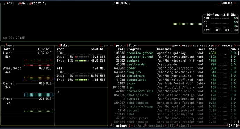Click the root disk name label
This screenshot has width=240, height=129.
tap(61, 49)
